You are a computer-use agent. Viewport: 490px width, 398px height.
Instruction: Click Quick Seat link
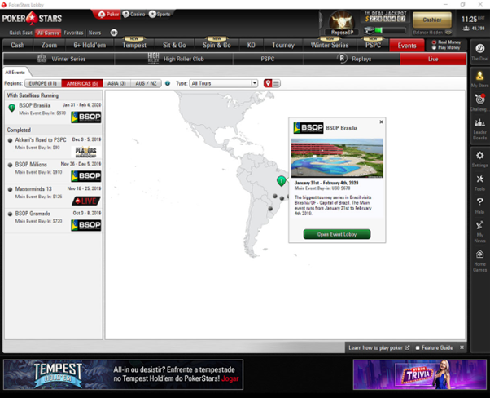(20, 33)
